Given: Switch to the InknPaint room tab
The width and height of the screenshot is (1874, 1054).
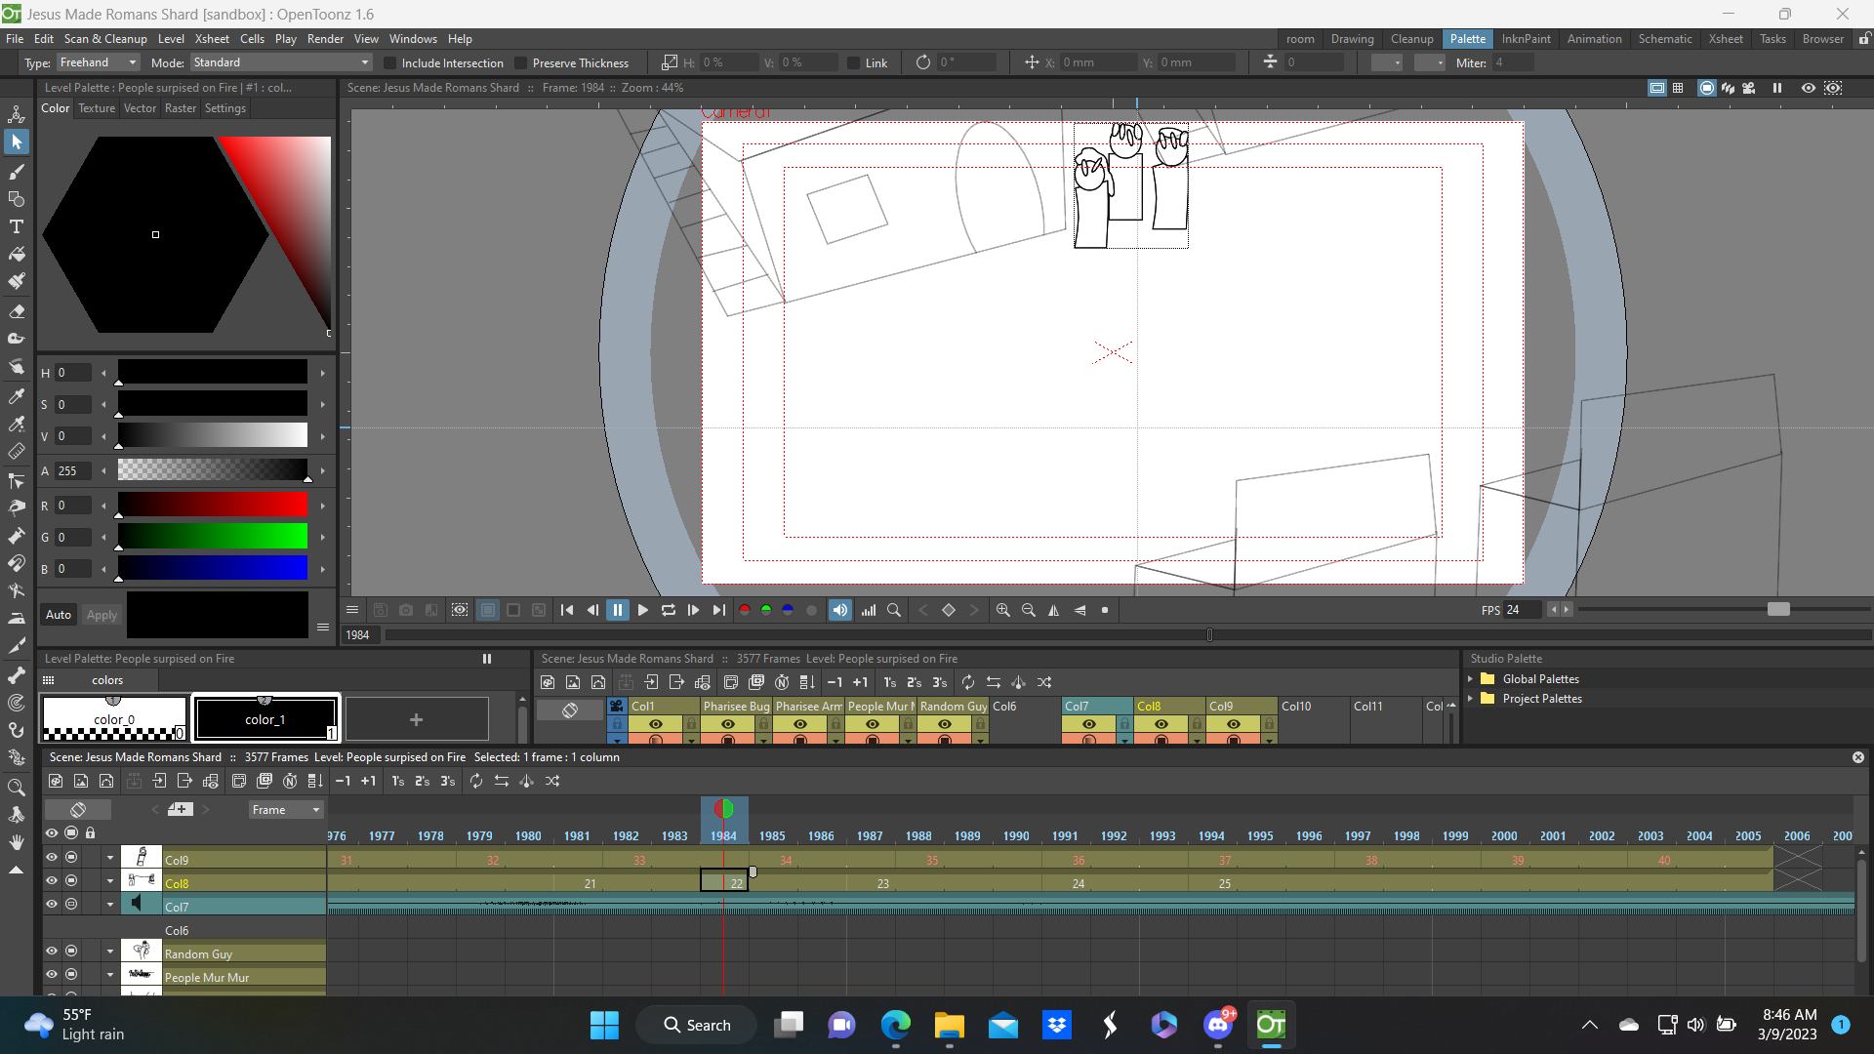Looking at the screenshot, I should pos(1526,39).
